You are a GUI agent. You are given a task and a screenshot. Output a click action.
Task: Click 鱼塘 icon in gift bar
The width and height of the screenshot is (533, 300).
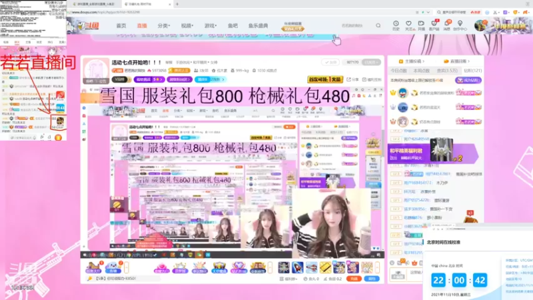click(x=113, y=267)
